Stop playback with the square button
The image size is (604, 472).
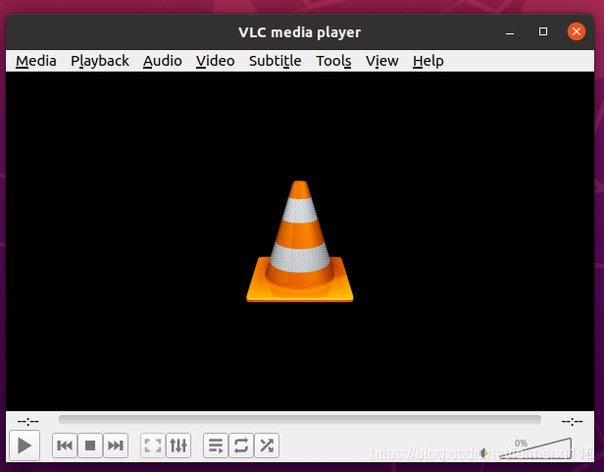(x=90, y=446)
